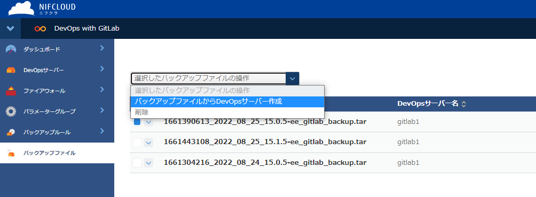
Task: Uncheck the 1661390613 backup file checkbox
Action: [137, 122]
